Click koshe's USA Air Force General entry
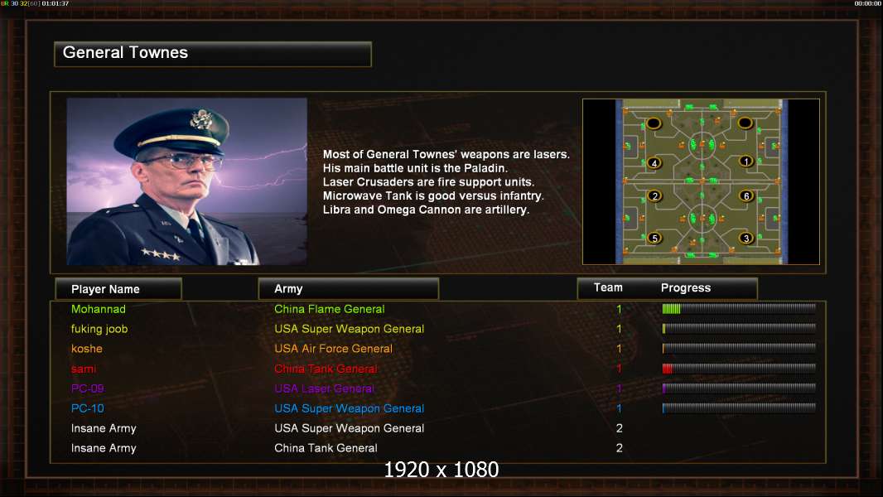 tap(333, 349)
